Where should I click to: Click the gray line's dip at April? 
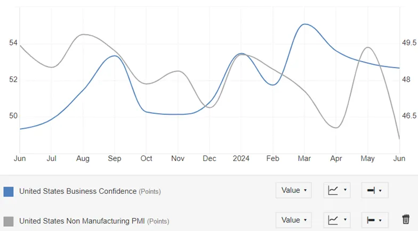click(336, 127)
